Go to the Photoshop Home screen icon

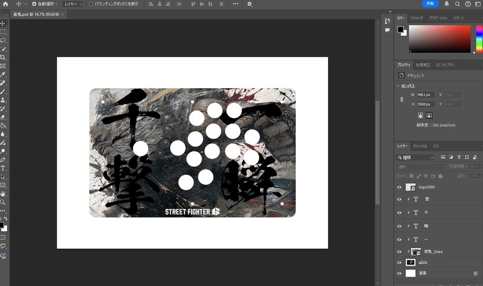[x=5, y=4]
